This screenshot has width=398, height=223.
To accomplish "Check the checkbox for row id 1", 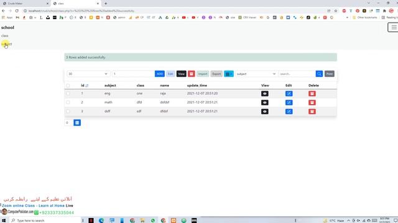I will coord(68,94).
